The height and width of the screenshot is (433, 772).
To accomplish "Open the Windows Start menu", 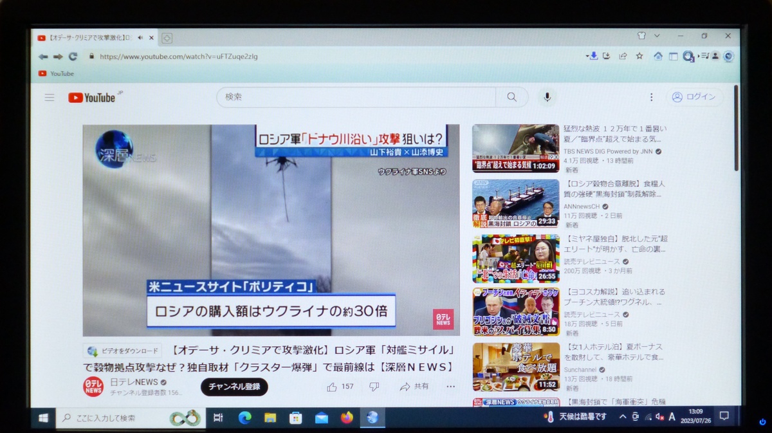I will tap(44, 418).
